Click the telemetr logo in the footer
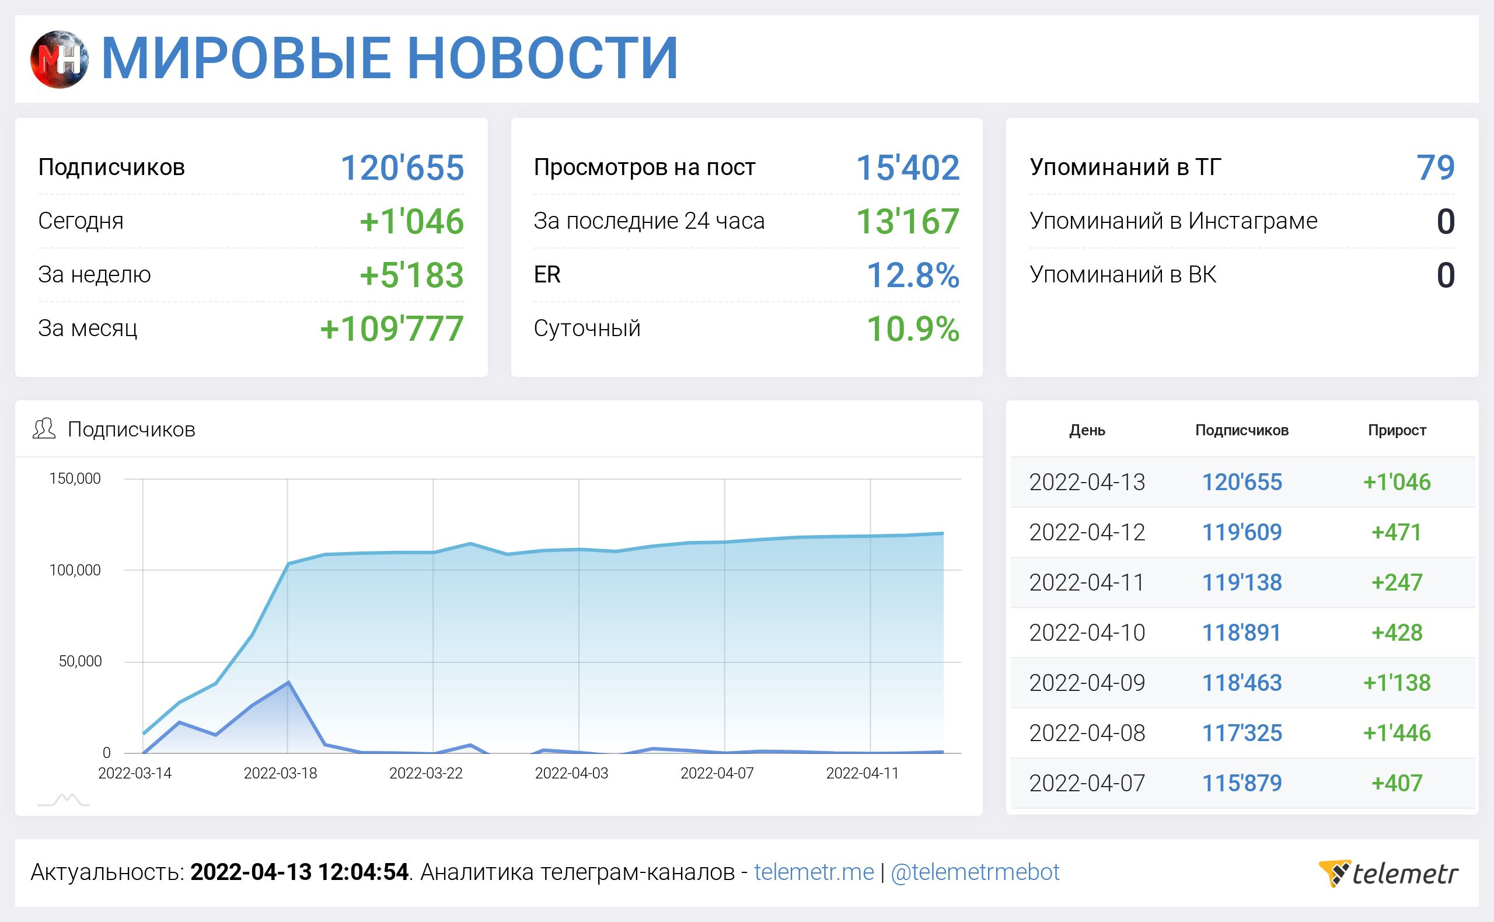The width and height of the screenshot is (1494, 922). pyautogui.click(x=1388, y=873)
